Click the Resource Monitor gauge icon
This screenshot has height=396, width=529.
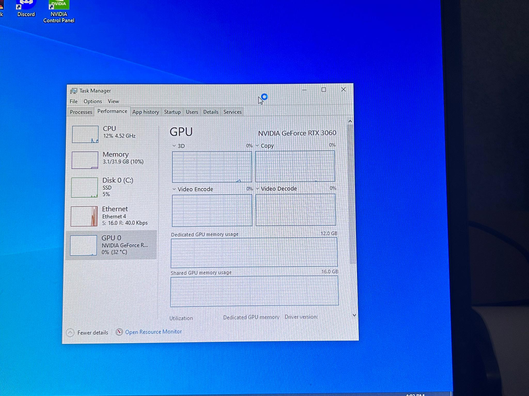pyautogui.click(x=119, y=332)
